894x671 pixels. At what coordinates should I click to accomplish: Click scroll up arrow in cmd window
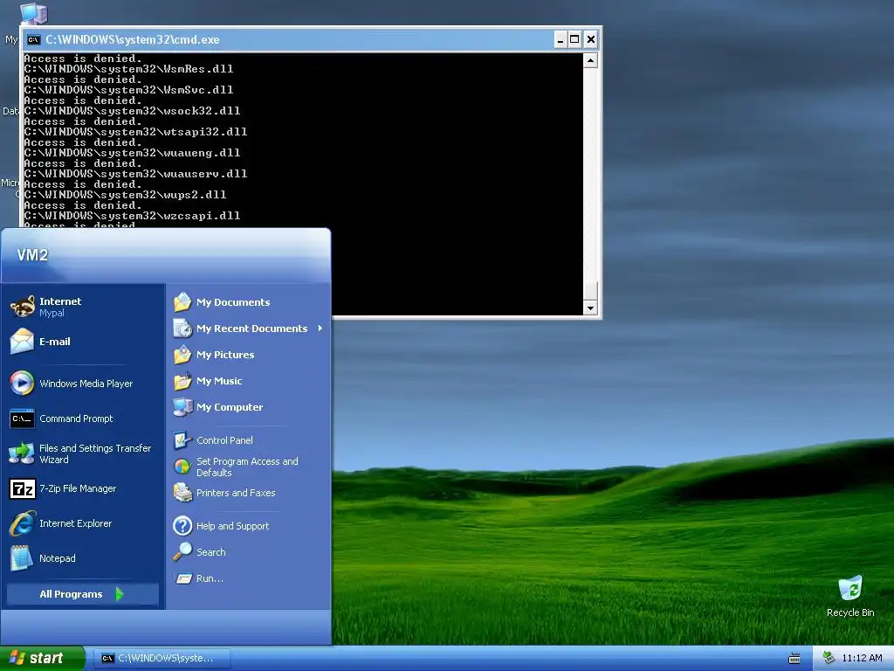(x=591, y=60)
